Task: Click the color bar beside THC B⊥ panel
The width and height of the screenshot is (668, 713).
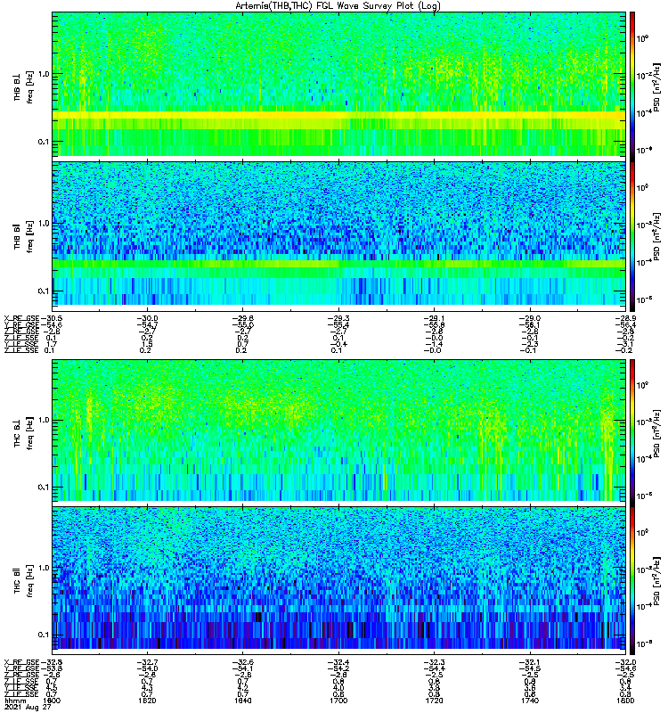Action: click(x=632, y=430)
